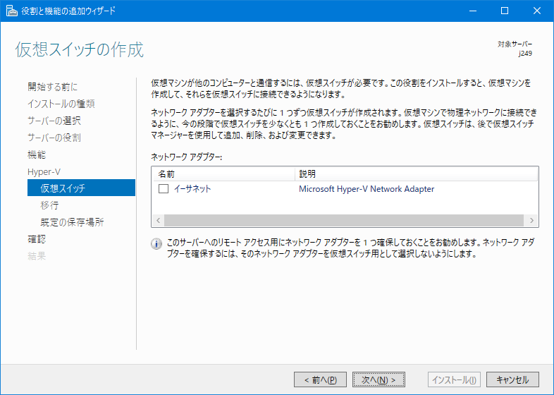
Task: Cancel the wizard with キャンセル button
Action: tap(512, 379)
